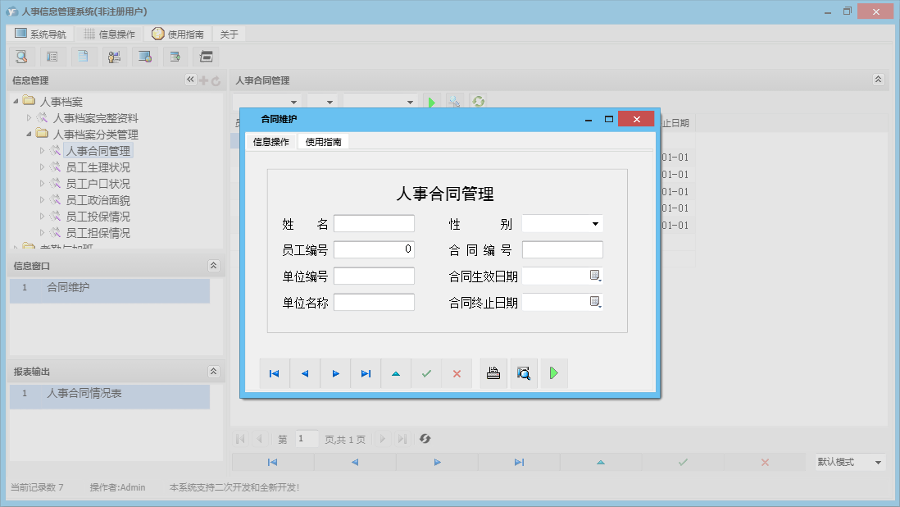
Task: Open the search/query tool in the toolbar
Action: coord(21,56)
